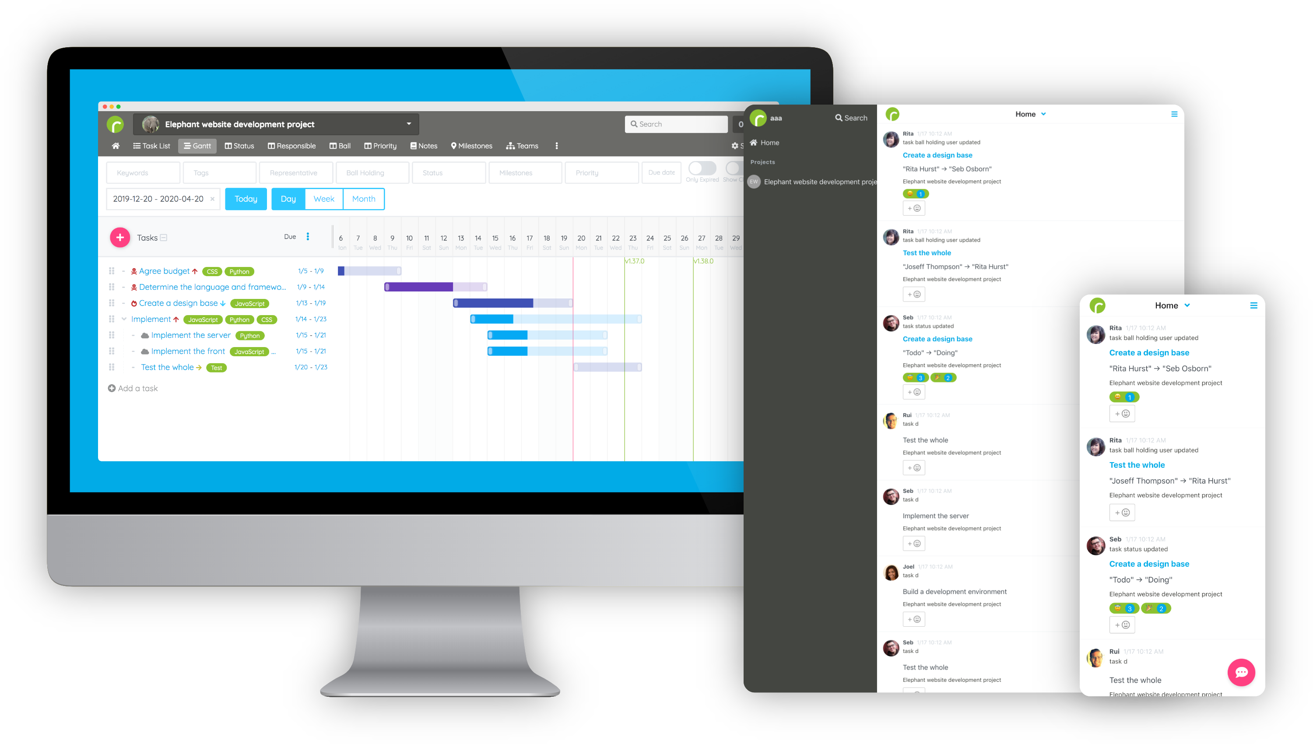Click the Gantt view tab
The image size is (1313, 744).
(197, 146)
